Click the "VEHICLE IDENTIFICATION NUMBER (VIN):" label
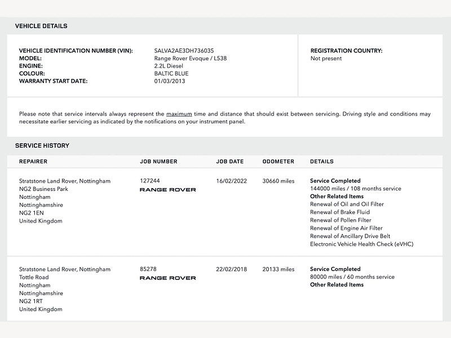 click(x=76, y=51)
